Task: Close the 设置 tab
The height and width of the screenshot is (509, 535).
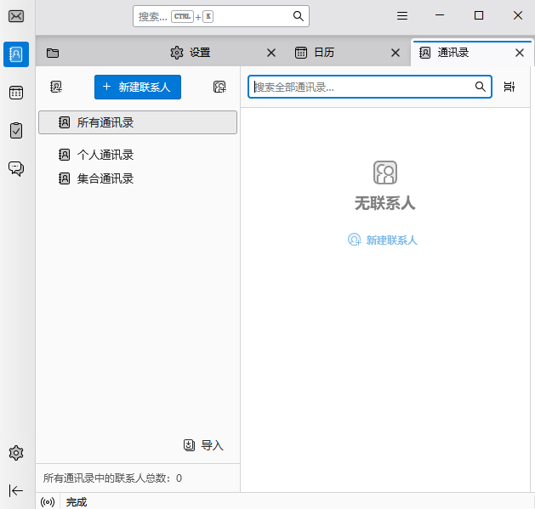Action: [271, 53]
